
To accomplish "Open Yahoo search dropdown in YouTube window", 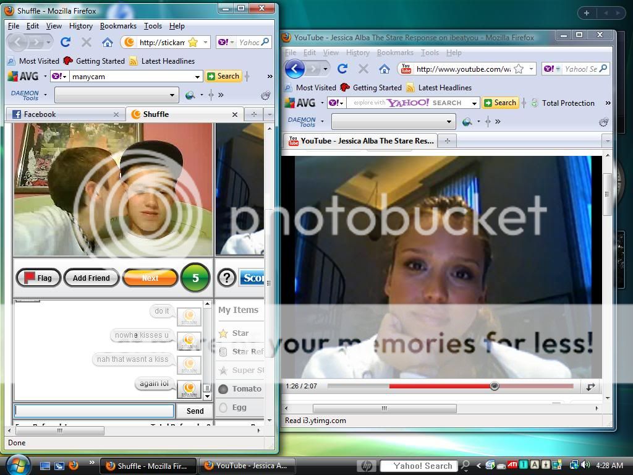I will pos(475,103).
